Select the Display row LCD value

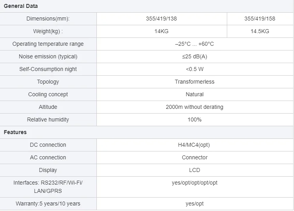[x=194, y=170]
